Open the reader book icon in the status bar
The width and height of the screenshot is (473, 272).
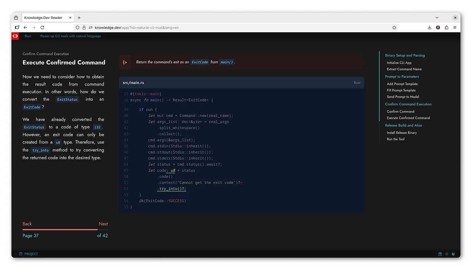[440, 254]
